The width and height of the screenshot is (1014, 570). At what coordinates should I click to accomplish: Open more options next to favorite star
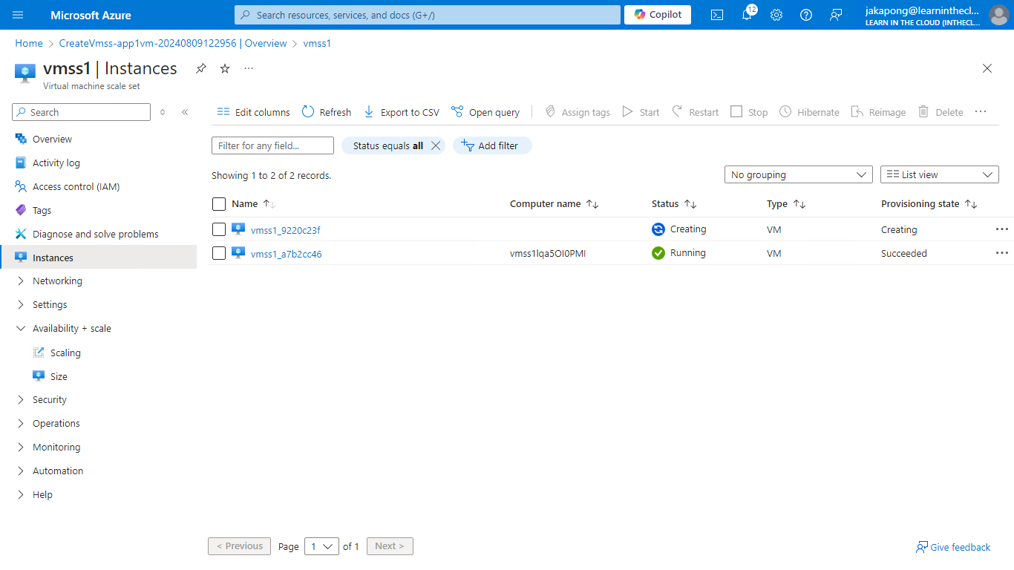[249, 68]
